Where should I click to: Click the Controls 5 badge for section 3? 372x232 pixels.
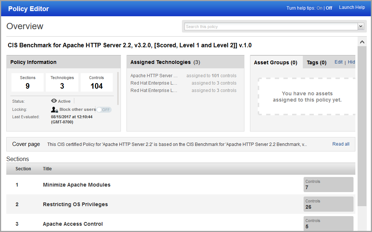click(x=328, y=223)
